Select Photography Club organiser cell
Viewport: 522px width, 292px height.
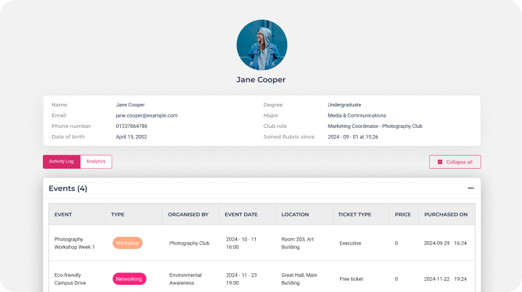point(190,243)
